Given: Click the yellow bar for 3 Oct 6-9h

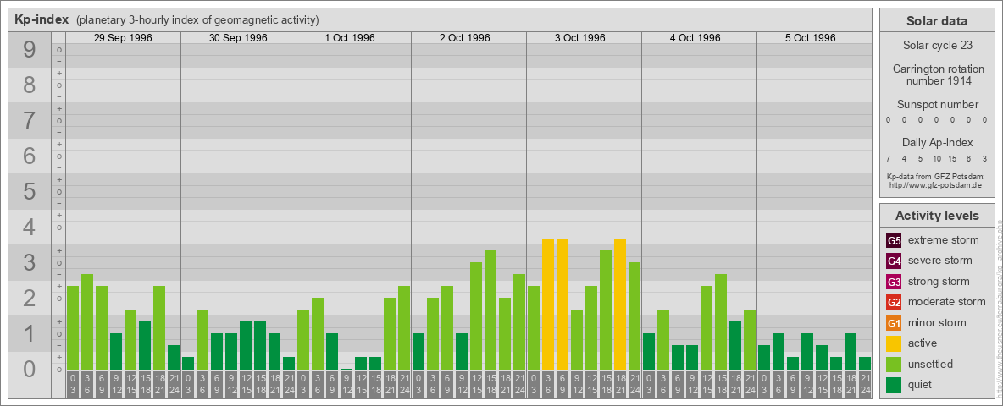Looking at the screenshot, I should click(562, 304).
